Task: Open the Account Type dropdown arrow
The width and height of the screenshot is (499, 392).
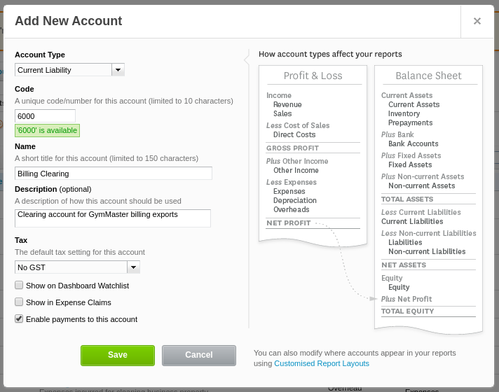Action: point(118,70)
